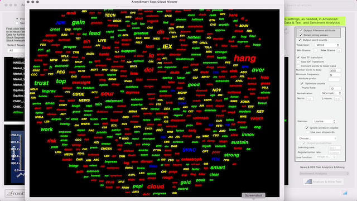Click the yellow word 'KEY'
The height and width of the screenshot is (201, 357).
(x=260, y=112)
